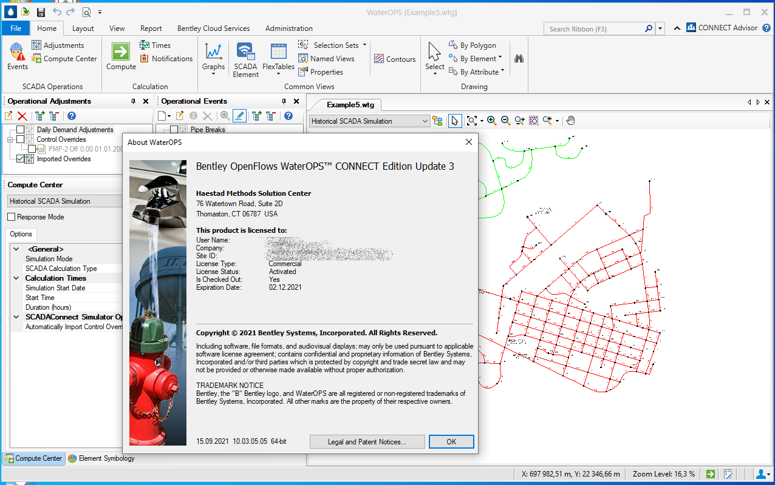
Task: Open Named Views from the ribbon
Action: click(326, 59)
